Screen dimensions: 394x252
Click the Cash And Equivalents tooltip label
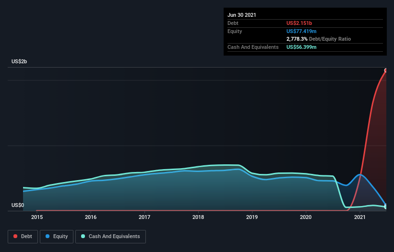[x=253, y=47]
